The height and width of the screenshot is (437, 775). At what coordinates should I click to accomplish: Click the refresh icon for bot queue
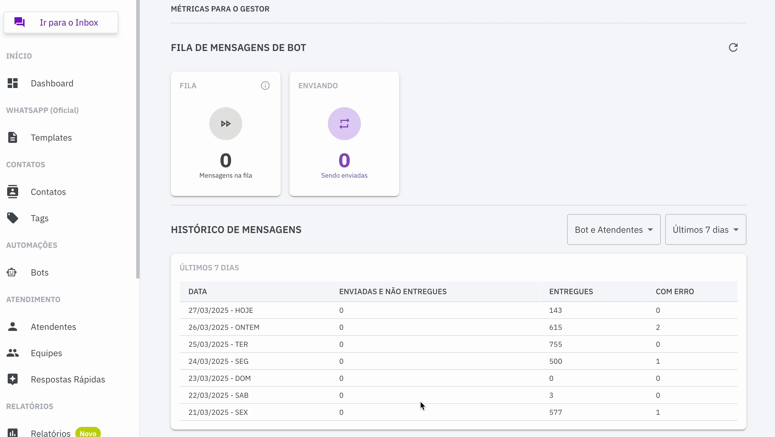[733, 47]
